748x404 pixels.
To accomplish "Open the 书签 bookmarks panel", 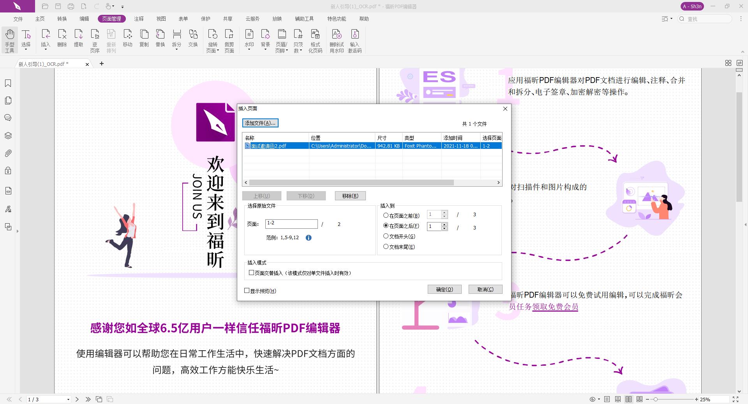I will pos(8,83).
